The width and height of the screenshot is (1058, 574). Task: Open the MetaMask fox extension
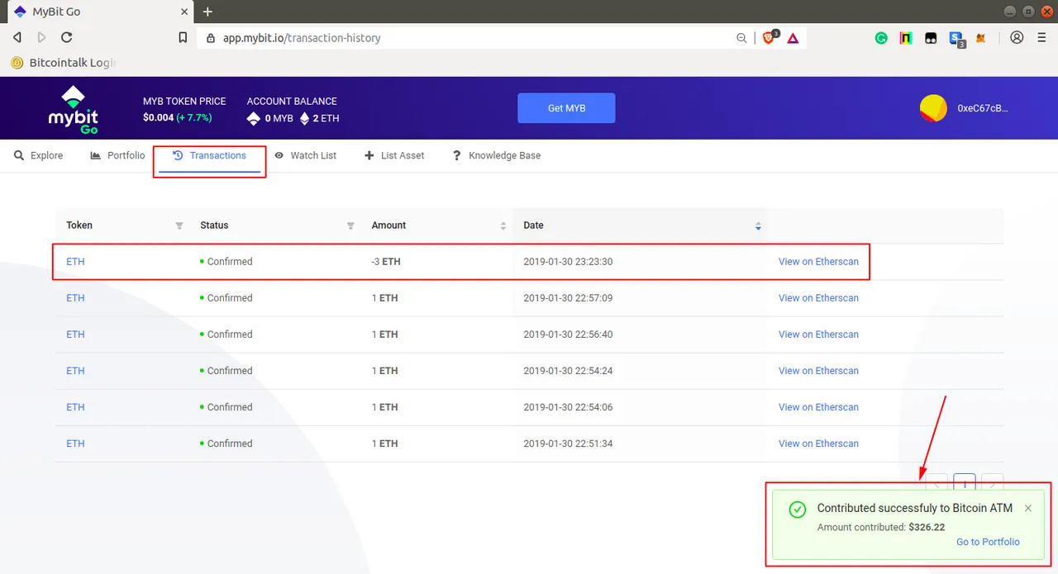point(981,38)
